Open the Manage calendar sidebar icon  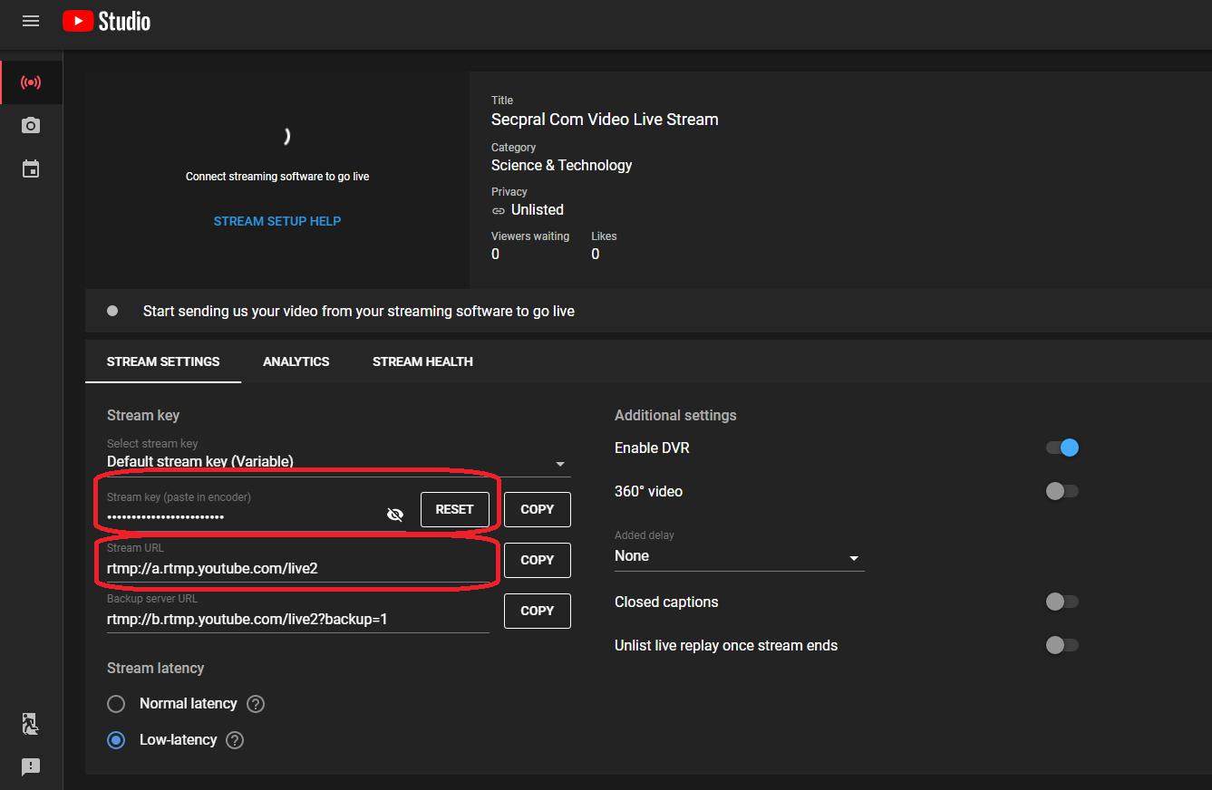pyautogui.click(x=31, y=169)
